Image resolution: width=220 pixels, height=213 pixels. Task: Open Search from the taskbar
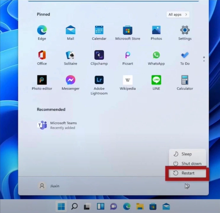tap(75, 206)
